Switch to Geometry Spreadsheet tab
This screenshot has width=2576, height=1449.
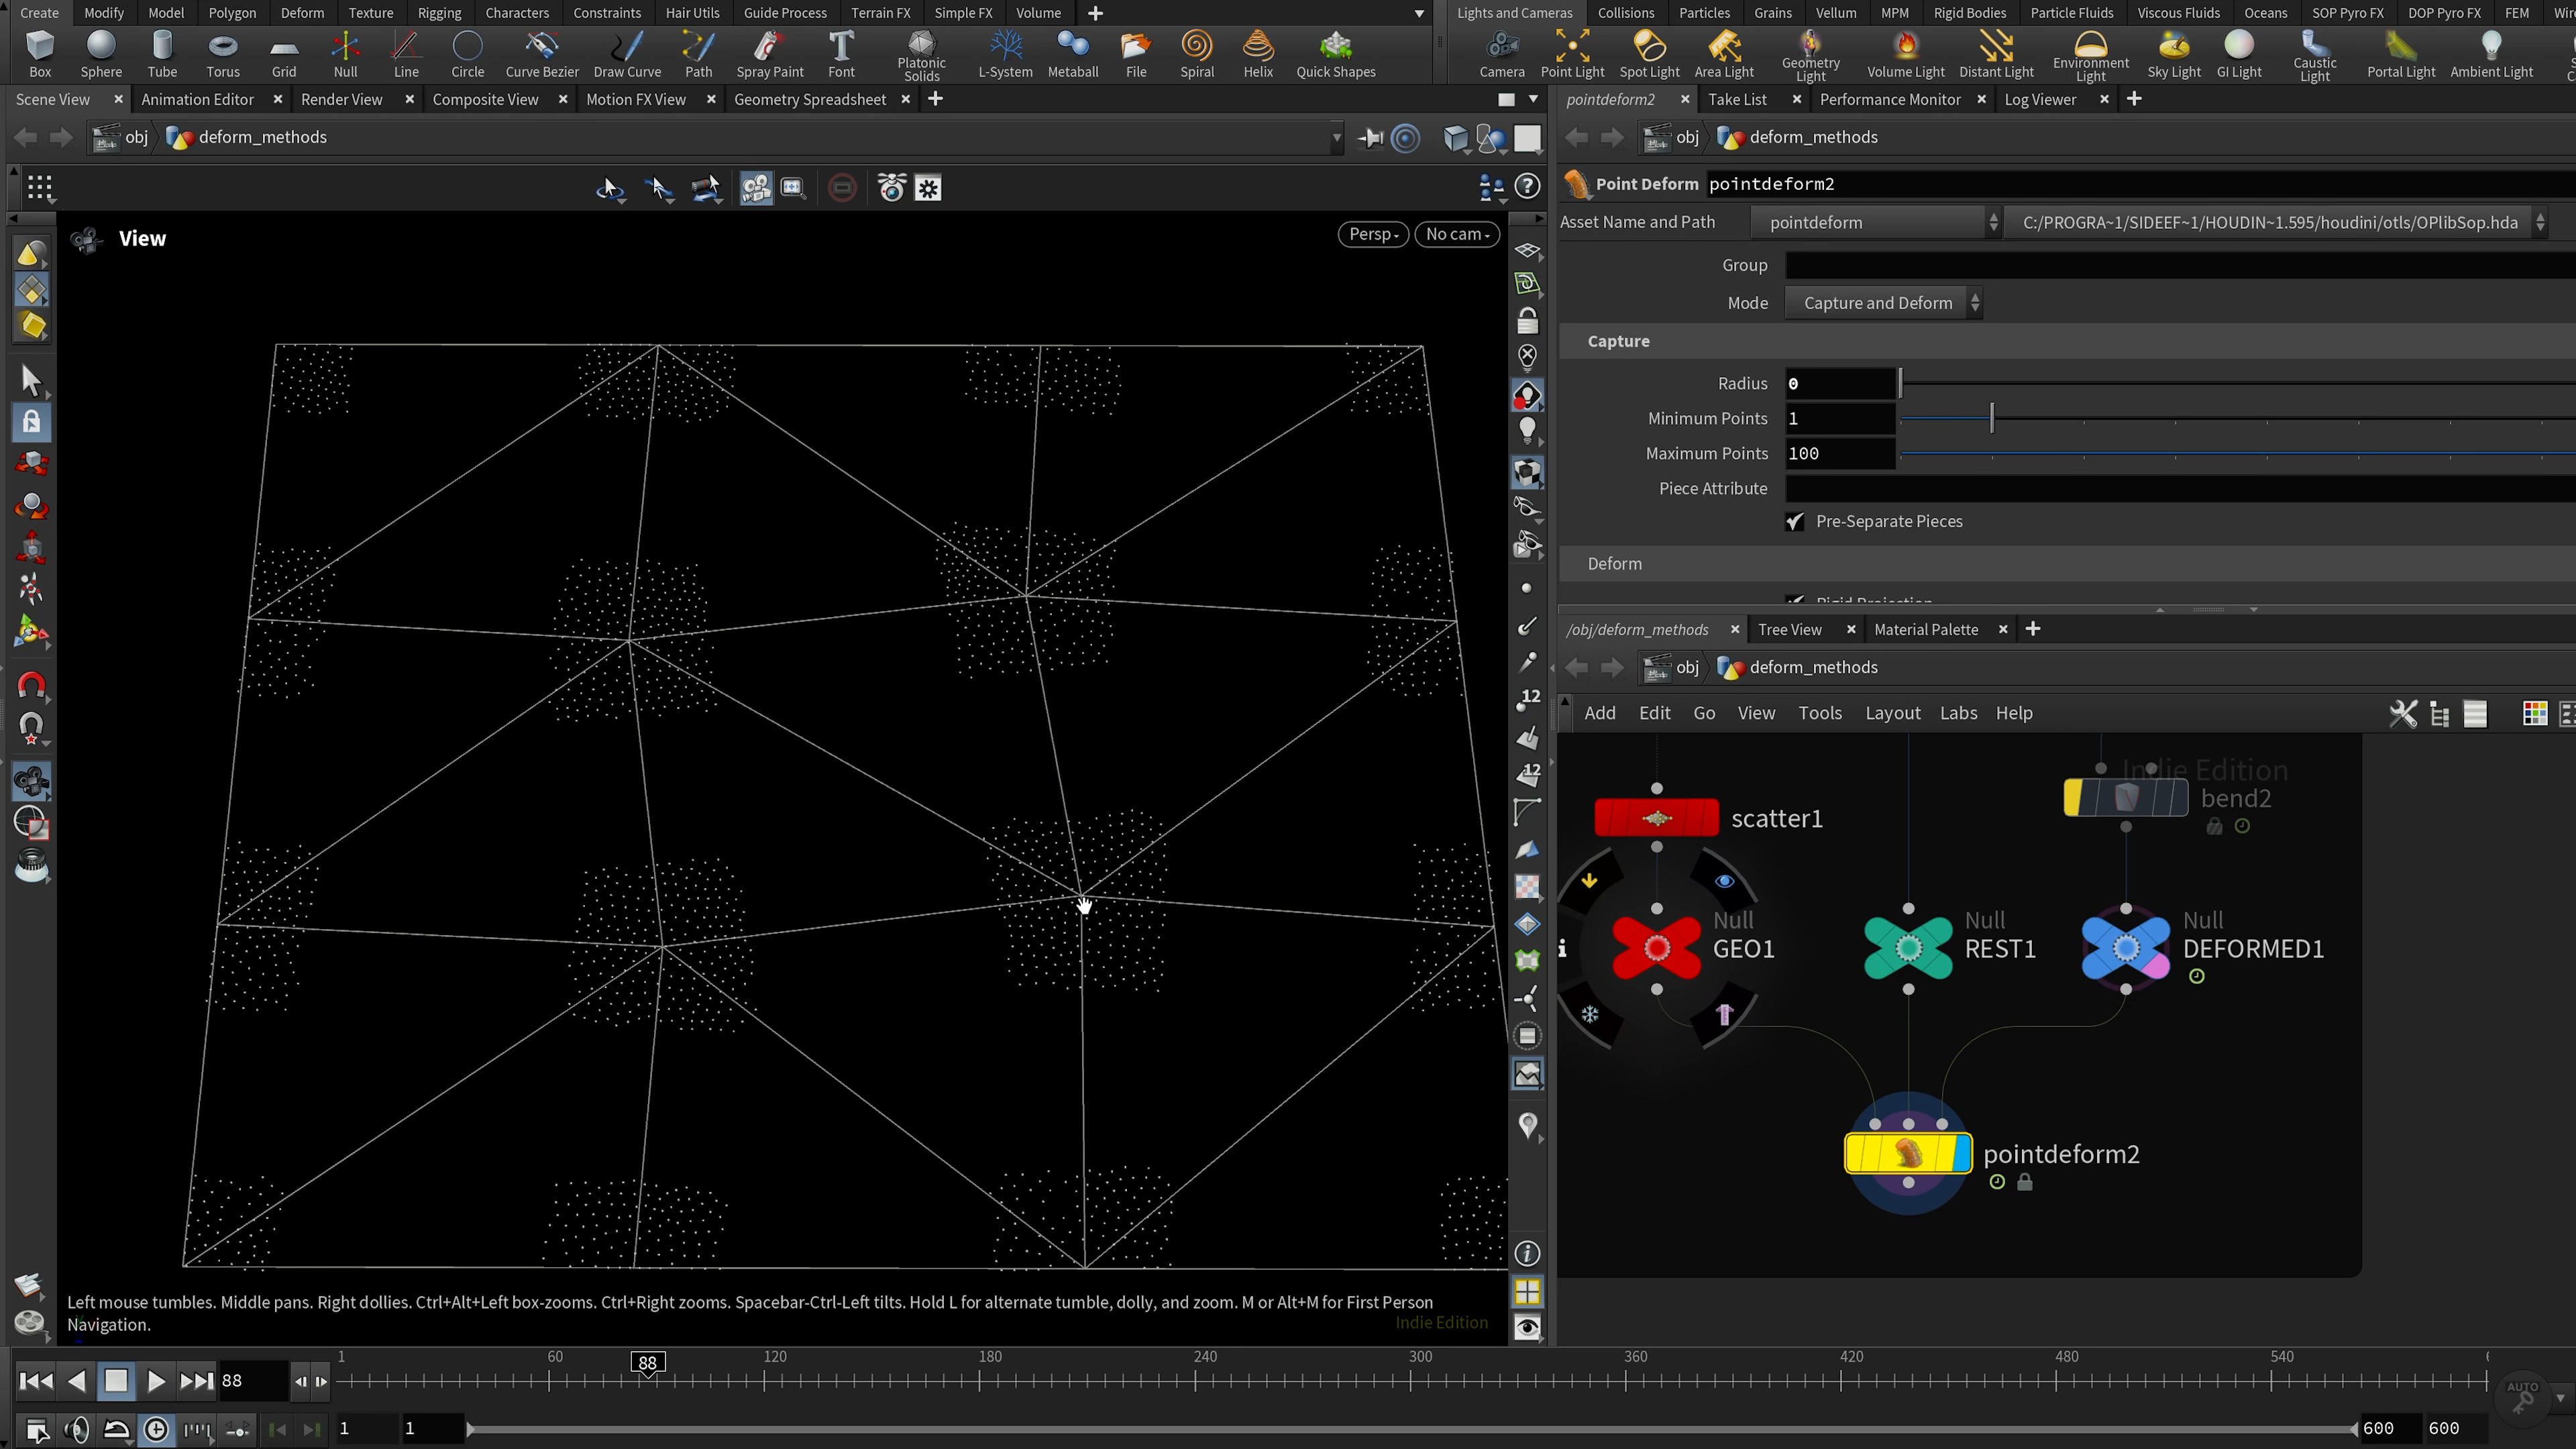point(809,99)
